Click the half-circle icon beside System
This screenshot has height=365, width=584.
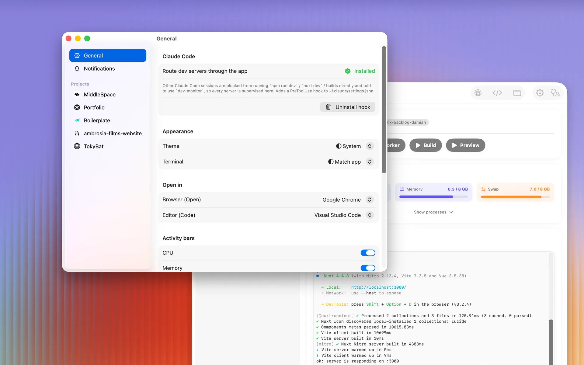[x=339, y=146]
